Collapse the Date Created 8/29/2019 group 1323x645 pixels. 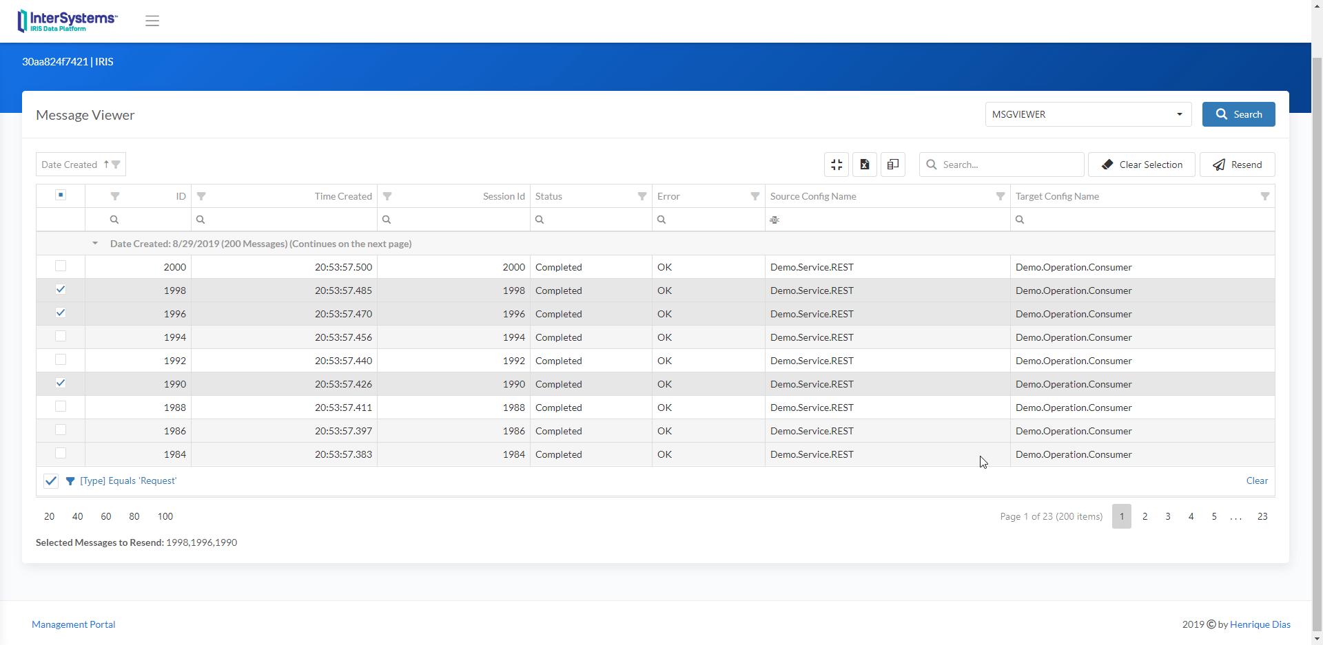(x=95, y=244)
